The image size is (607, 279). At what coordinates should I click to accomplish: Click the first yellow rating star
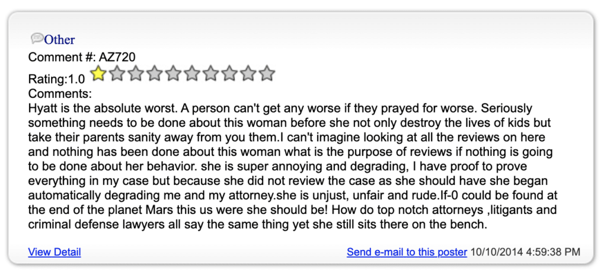(98, 73)
